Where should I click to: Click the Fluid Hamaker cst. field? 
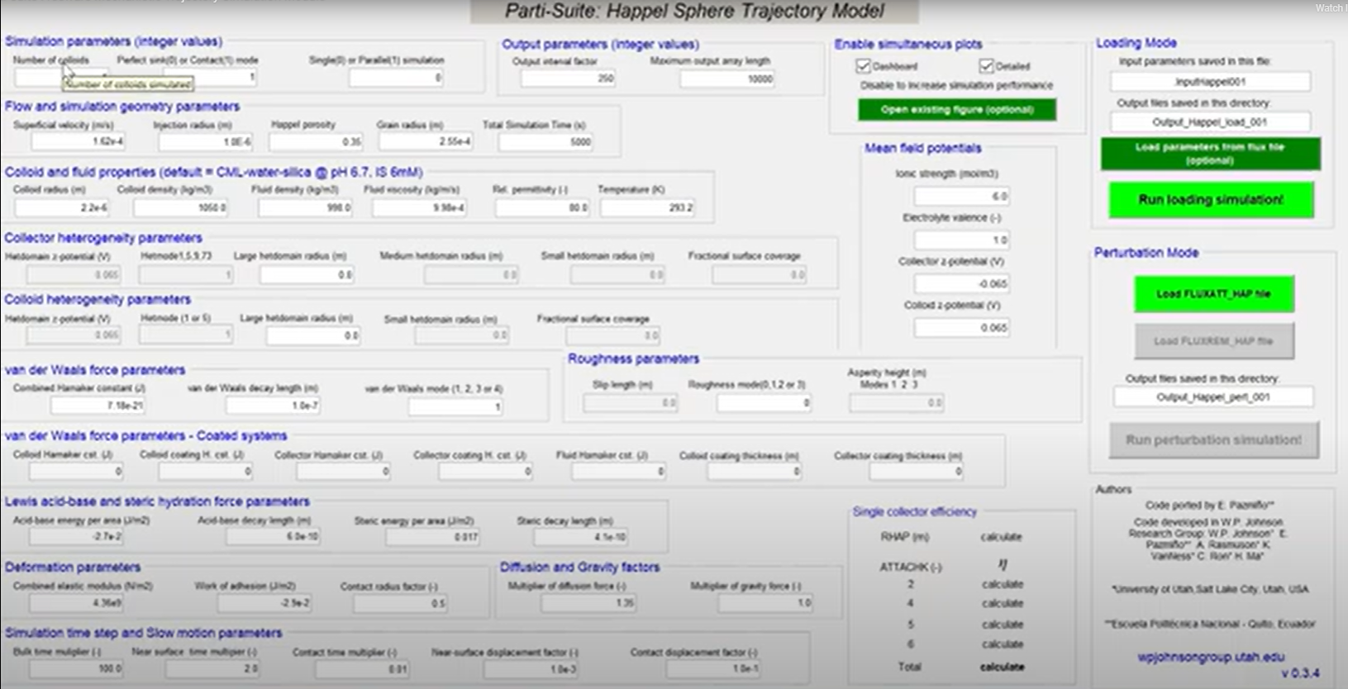pos(619,472)
